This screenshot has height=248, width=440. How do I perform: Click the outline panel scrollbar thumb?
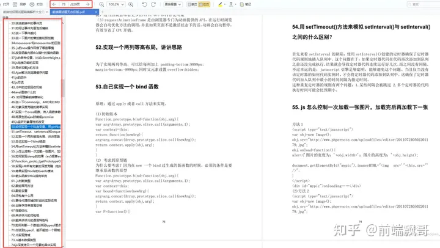point(63,88)
